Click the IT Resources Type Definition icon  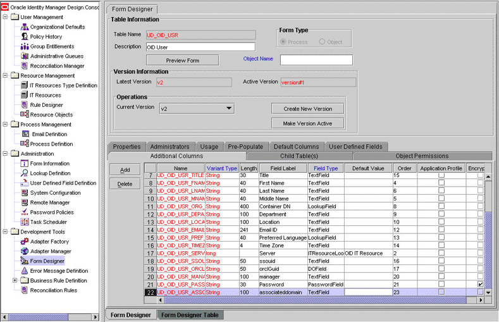coord(24,85)
